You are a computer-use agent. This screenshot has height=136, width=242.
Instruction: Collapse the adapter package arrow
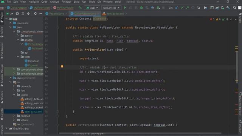18,40
